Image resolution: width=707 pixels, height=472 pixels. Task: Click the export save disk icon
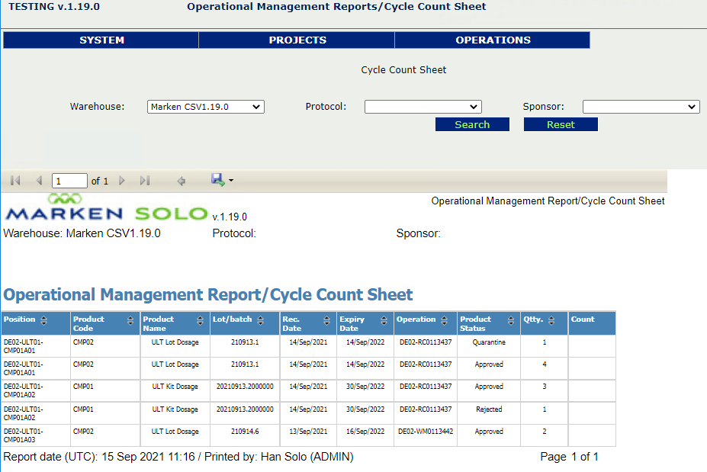[218, 180]
